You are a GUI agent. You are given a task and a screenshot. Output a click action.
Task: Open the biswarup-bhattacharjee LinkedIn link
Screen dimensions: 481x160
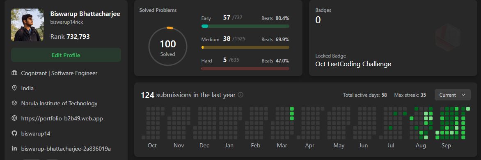[x=66, y=149]
